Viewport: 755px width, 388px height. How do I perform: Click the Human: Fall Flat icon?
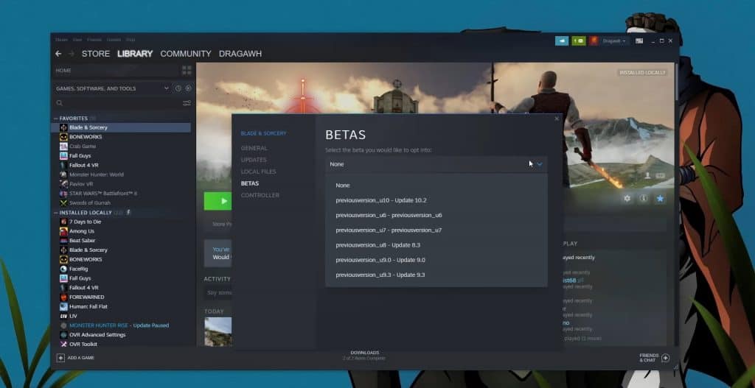(x=63, y=306)
